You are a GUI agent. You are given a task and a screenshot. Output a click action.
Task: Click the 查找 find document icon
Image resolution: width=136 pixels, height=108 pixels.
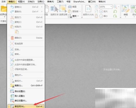click(x=70, y=16)
